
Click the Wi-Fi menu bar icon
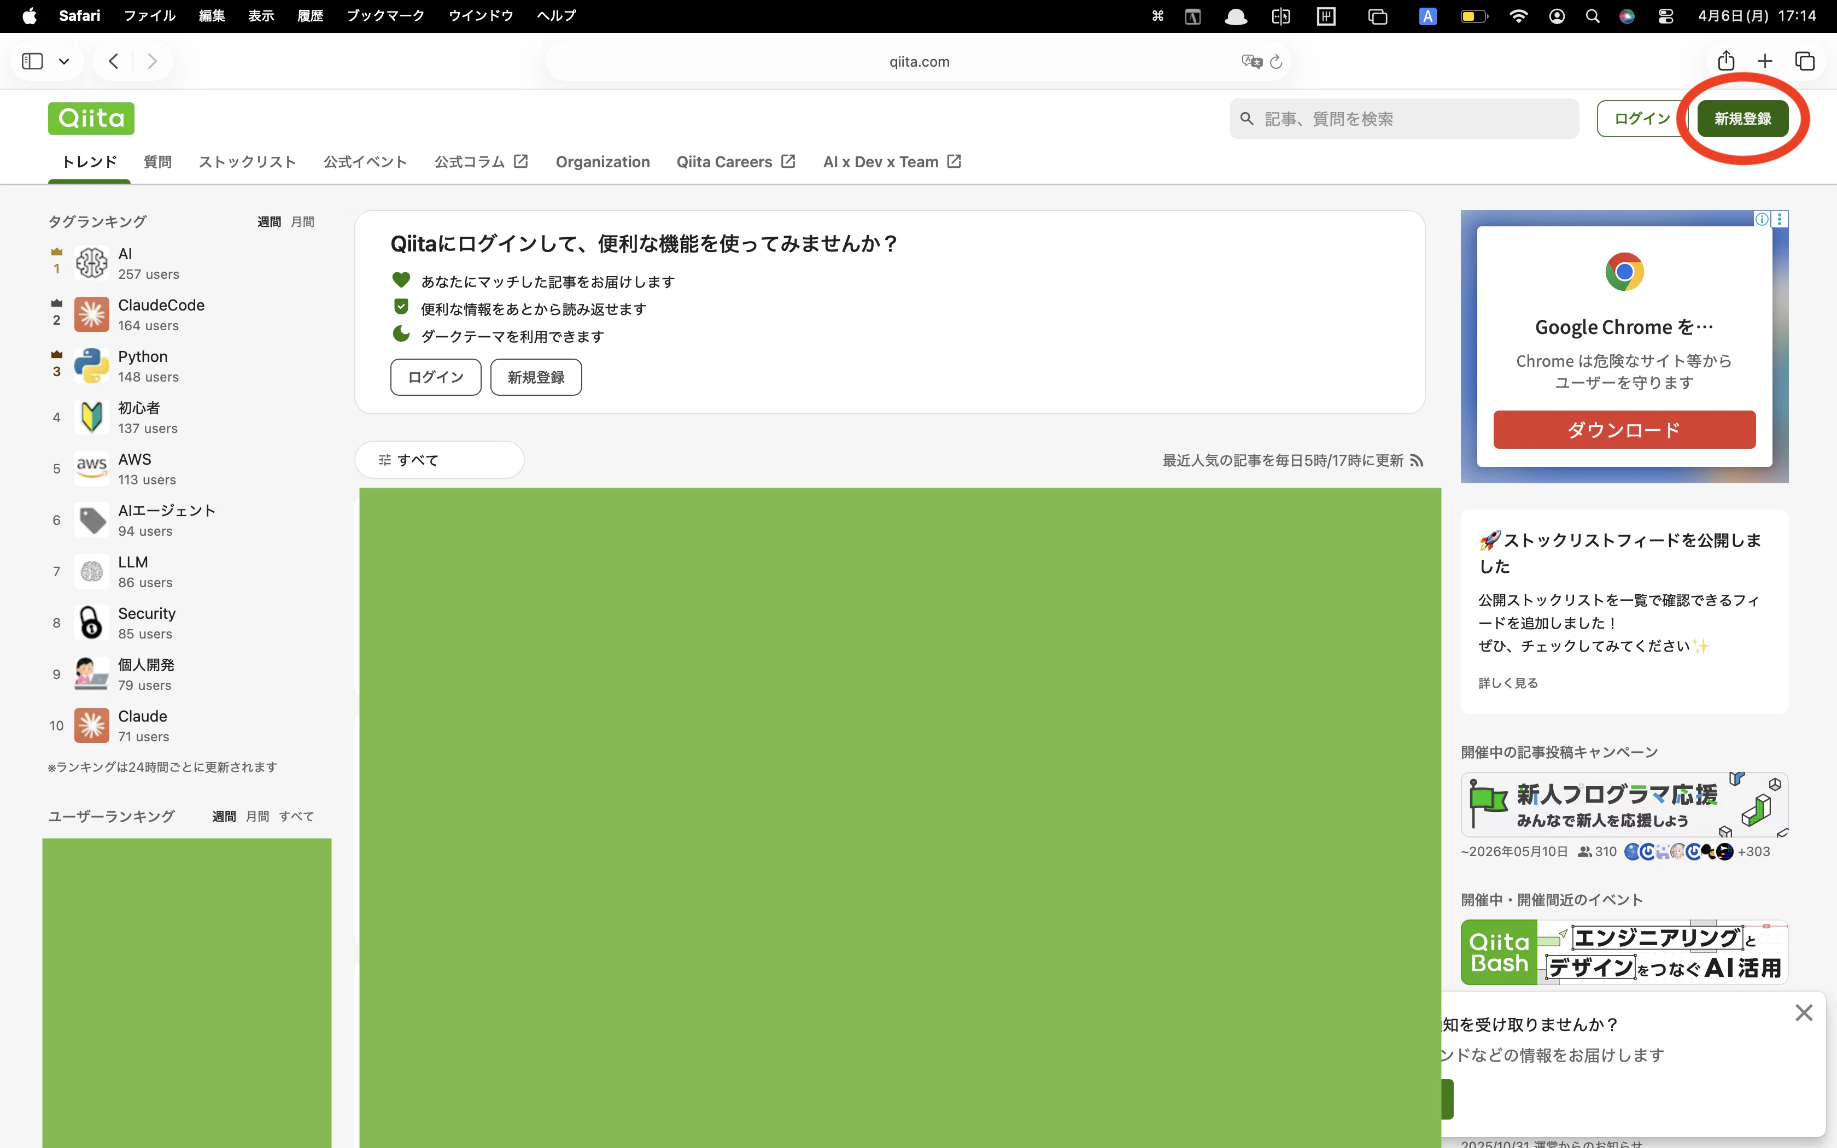pos(1518,16)
